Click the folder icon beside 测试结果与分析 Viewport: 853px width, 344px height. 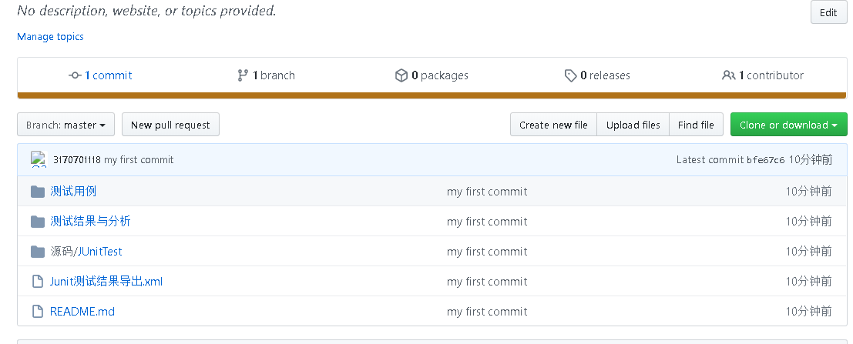point(37,222)
